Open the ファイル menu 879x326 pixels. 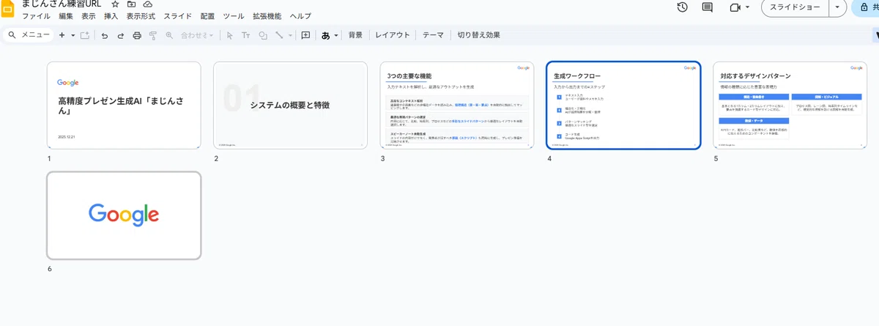pyautogui.click(x=36, y=16)
